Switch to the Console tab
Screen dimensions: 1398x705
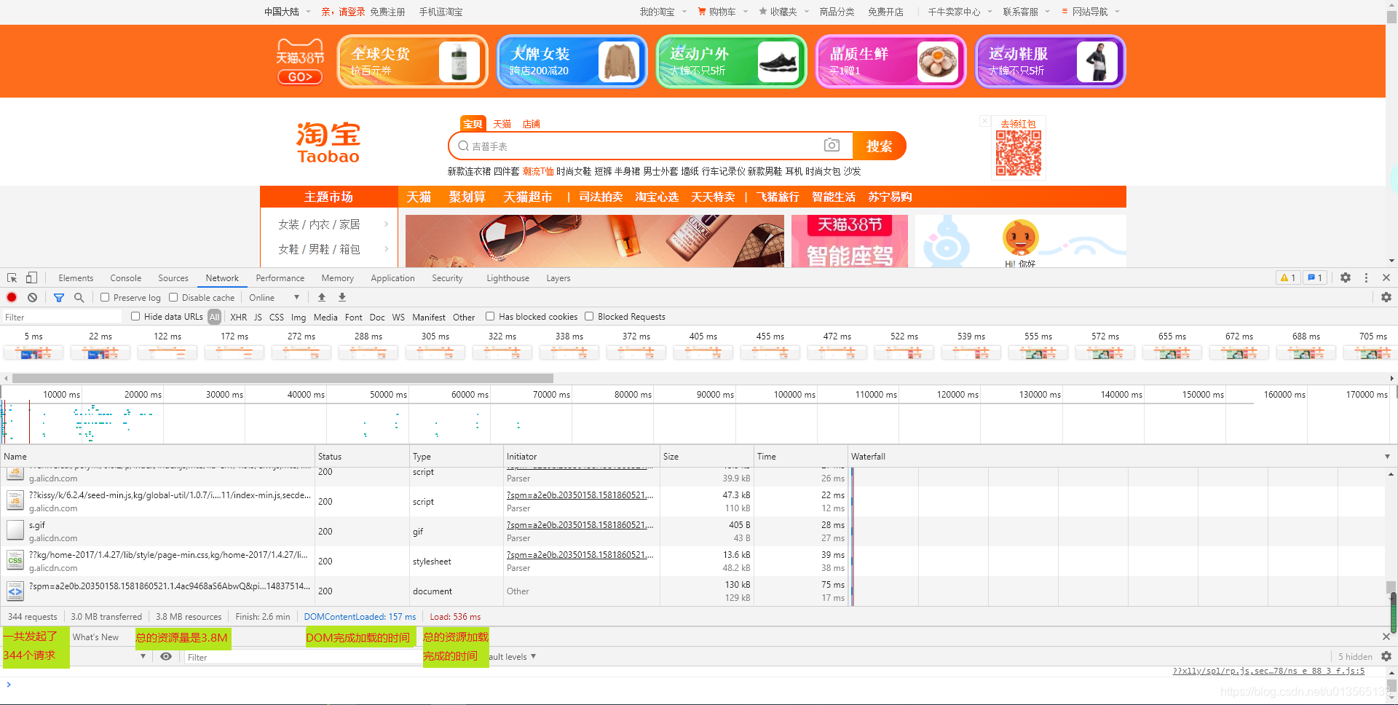tap(126, 278)
